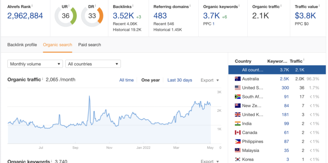Expand the organic keywords Export menu
Screen dimensions: 328x163
point(210,161)
